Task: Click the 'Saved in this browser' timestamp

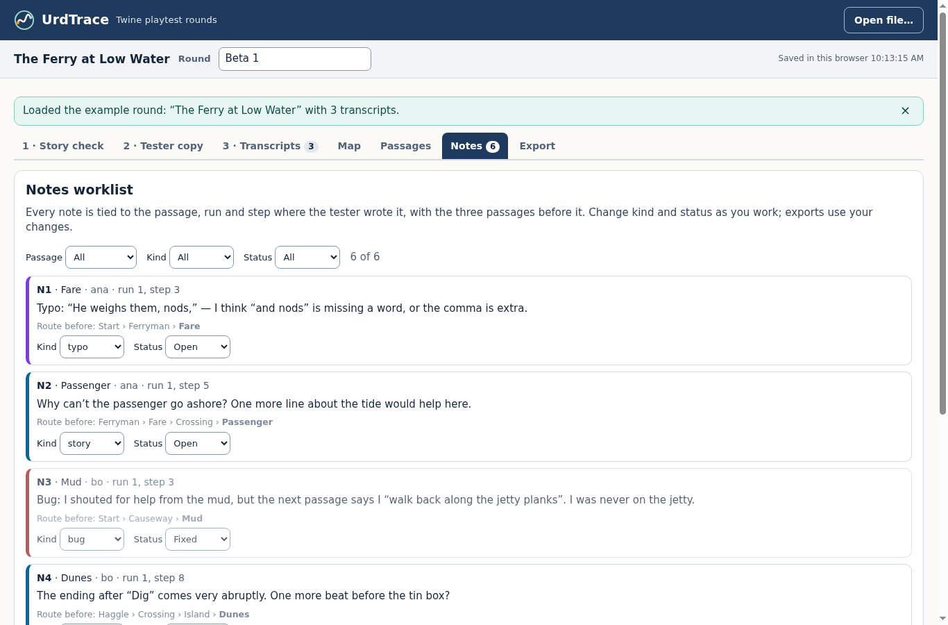Action: (x=851, y=58)
